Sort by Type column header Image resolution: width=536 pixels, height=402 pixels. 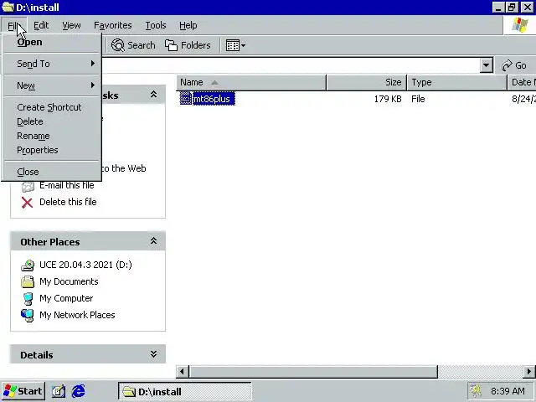coord(457,82)
